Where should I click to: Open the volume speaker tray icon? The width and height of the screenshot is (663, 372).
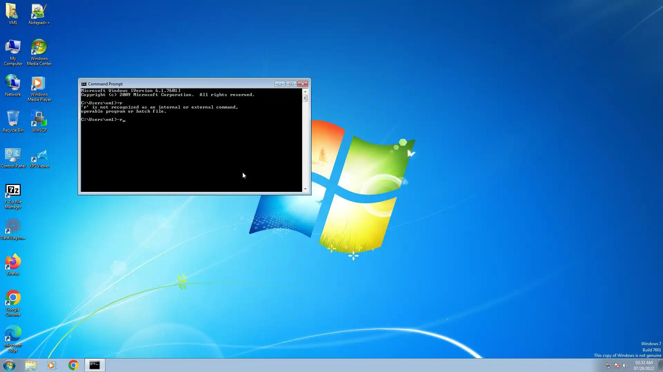coord(625,365)
